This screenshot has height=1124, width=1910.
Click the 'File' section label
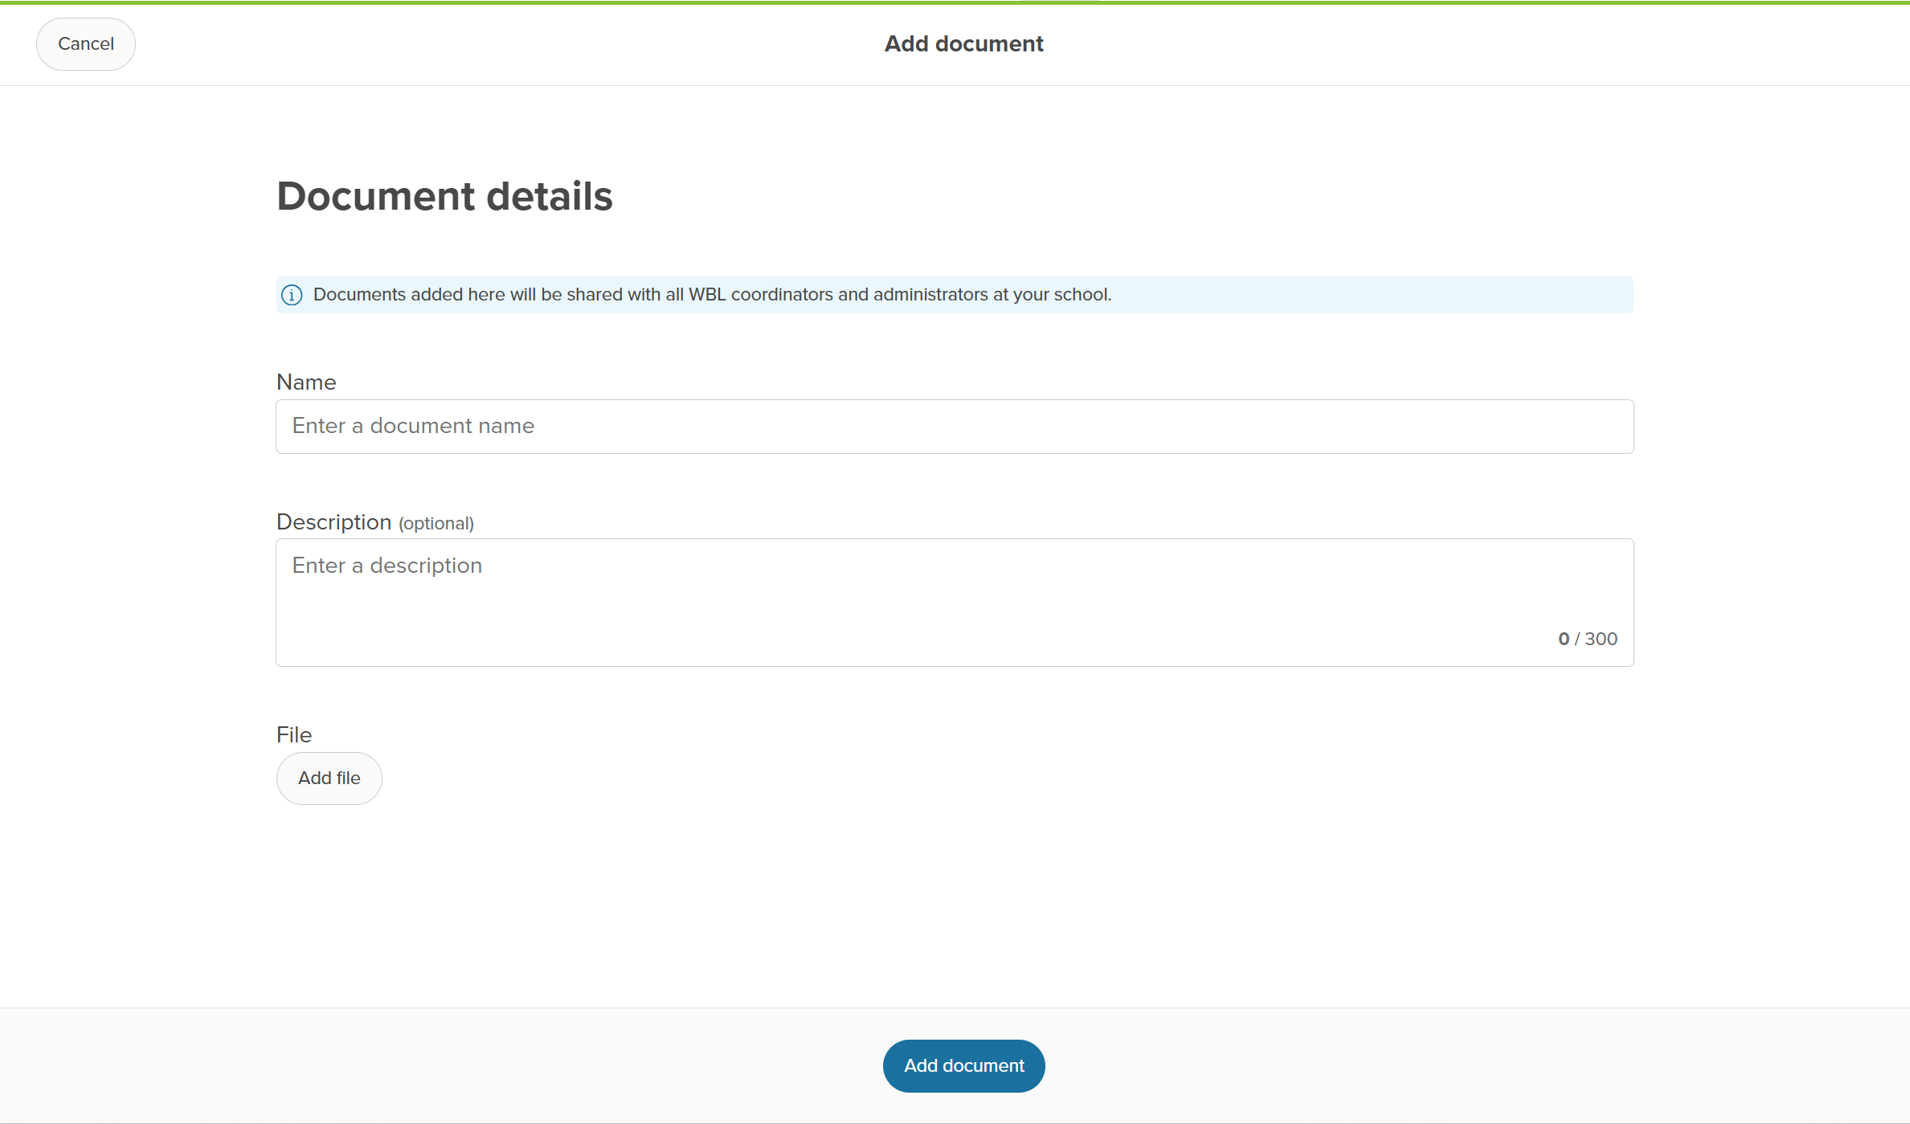294,735
